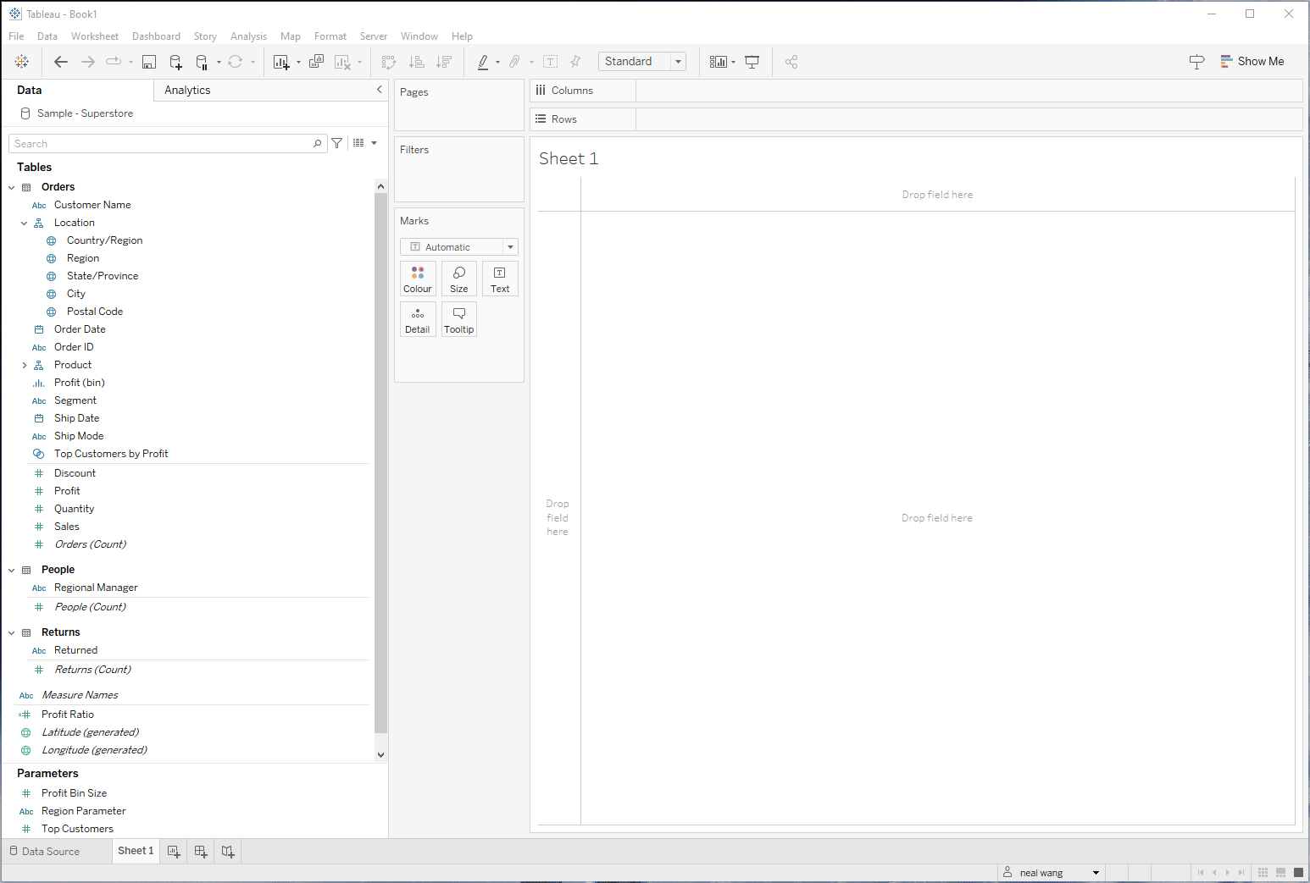The height and width of the screenshot is (883, 1310).
Task: Switch to the Analytics tab
Action: pos(187,91)
